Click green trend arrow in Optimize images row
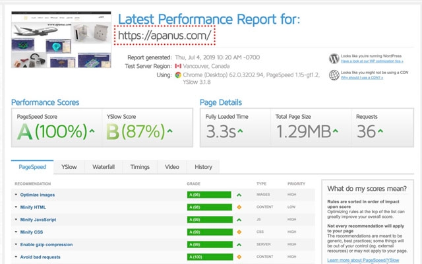422x264 pixels. tap(239, 195)
